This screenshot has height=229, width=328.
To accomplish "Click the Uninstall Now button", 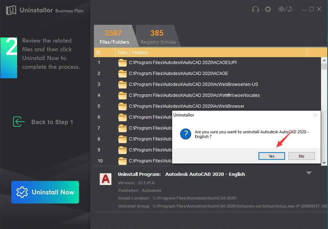I will pyautogui.click(x=45, y=192).
